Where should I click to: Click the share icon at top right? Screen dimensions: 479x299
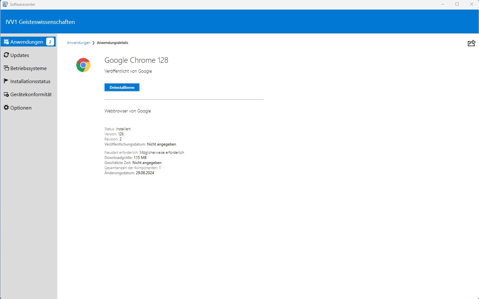tap(471, 43)
